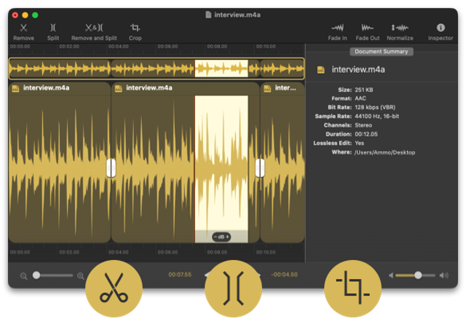466x319 pixels.
Task: Click the first interview.m4a clip header
Action: pyautogui.click(x=60, y=88)
